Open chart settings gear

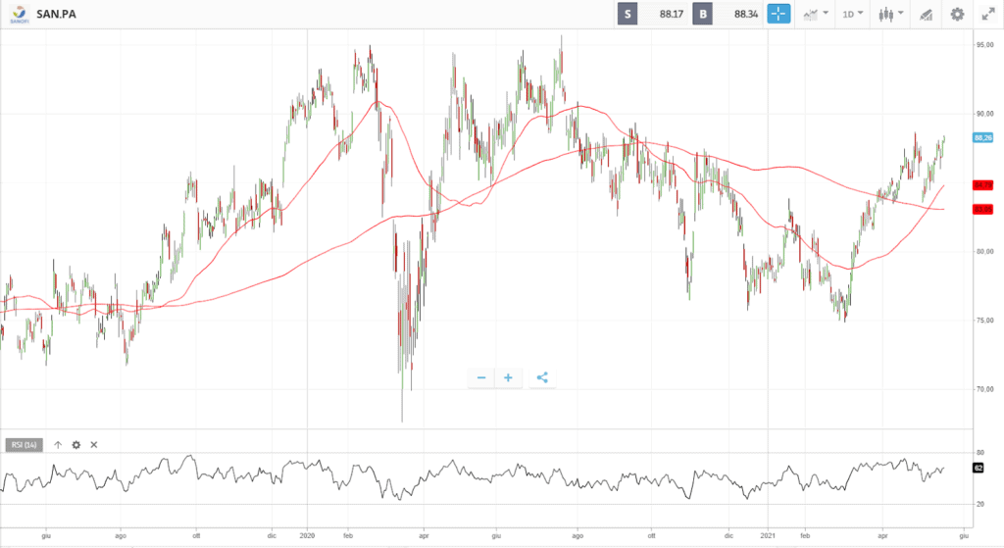tap(957, 14)
